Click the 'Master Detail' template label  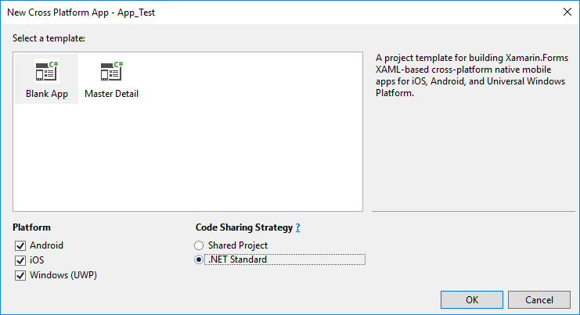(111, 94)
